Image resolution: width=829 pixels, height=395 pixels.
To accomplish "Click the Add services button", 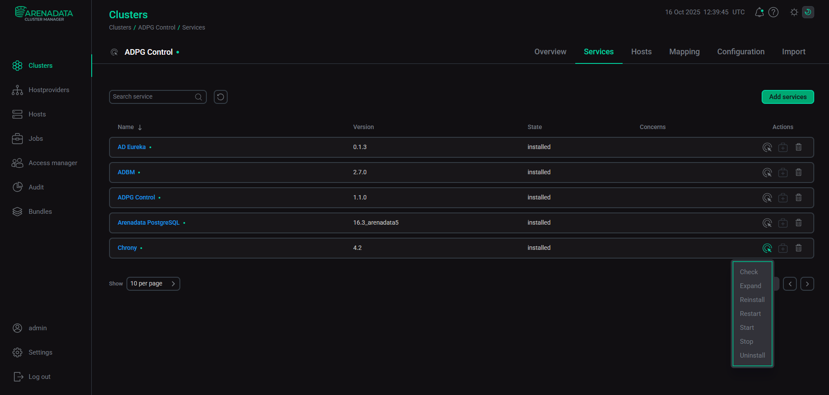I will coord(787,96).
